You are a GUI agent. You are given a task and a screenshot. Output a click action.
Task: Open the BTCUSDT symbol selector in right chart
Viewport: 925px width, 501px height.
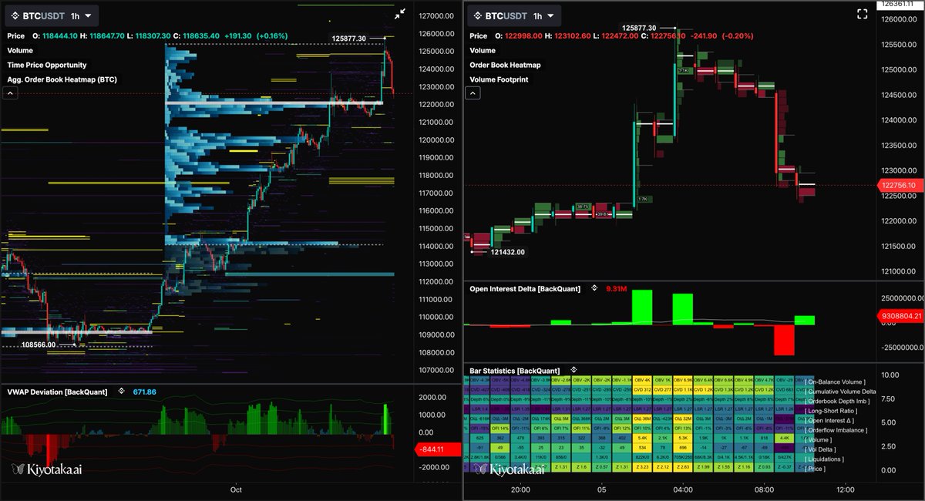(506, 15)
